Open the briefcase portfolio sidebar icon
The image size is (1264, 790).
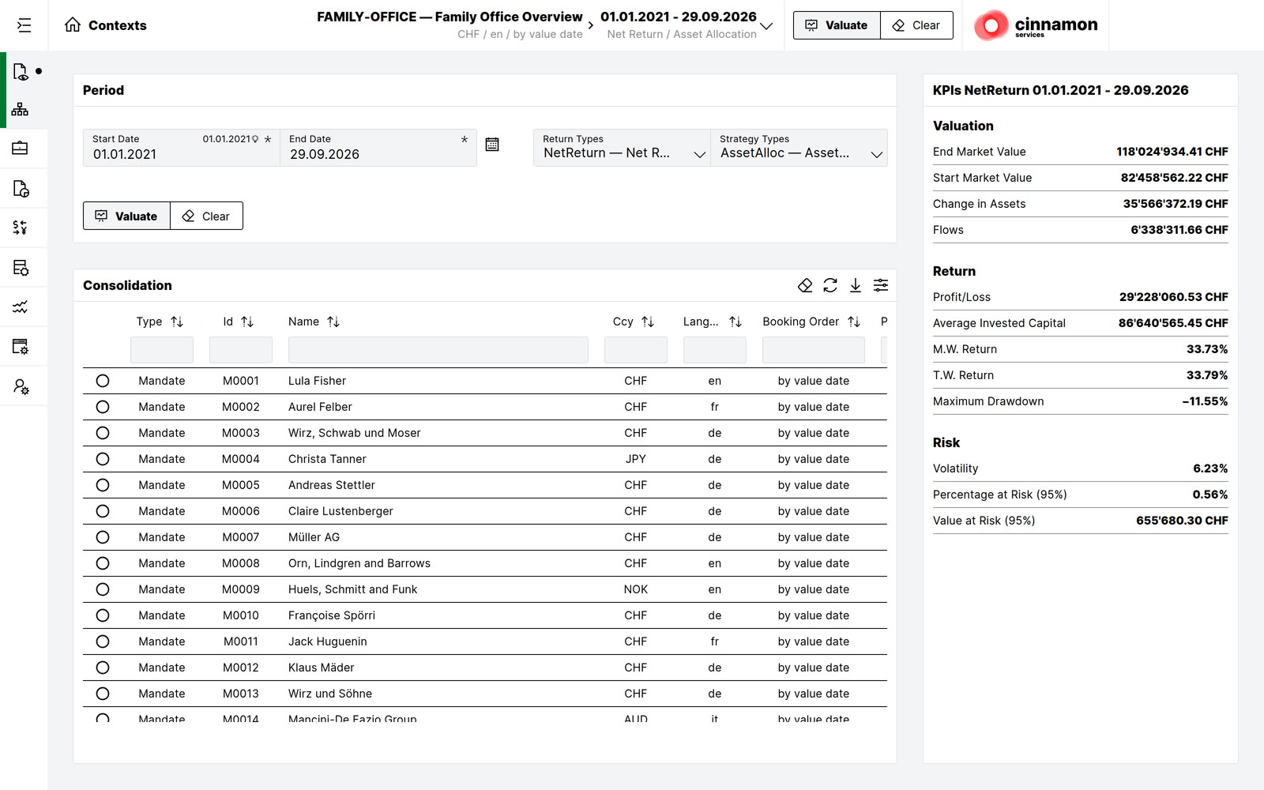coord(20,149)
